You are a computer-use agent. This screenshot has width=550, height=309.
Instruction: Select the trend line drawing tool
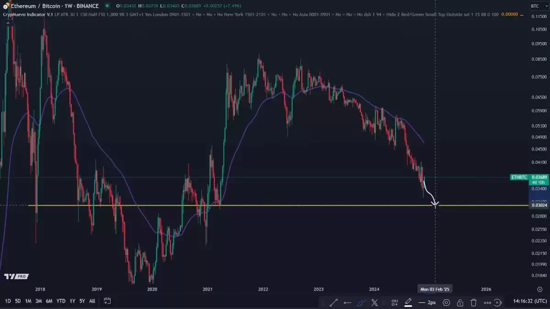coord(334,302)
